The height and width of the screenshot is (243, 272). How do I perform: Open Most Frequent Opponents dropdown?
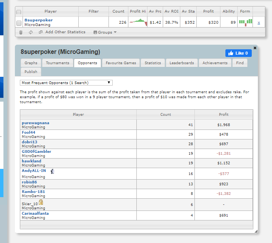[66, 83]
